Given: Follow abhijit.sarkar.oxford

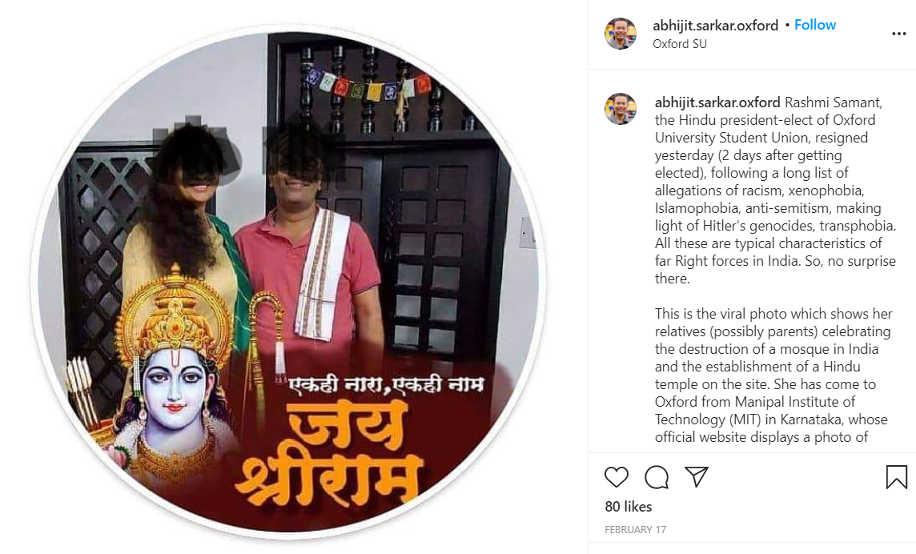Looking at the screenshot, I should pos(815,25).
